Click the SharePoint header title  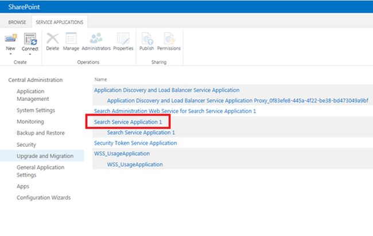click(24, 7)
